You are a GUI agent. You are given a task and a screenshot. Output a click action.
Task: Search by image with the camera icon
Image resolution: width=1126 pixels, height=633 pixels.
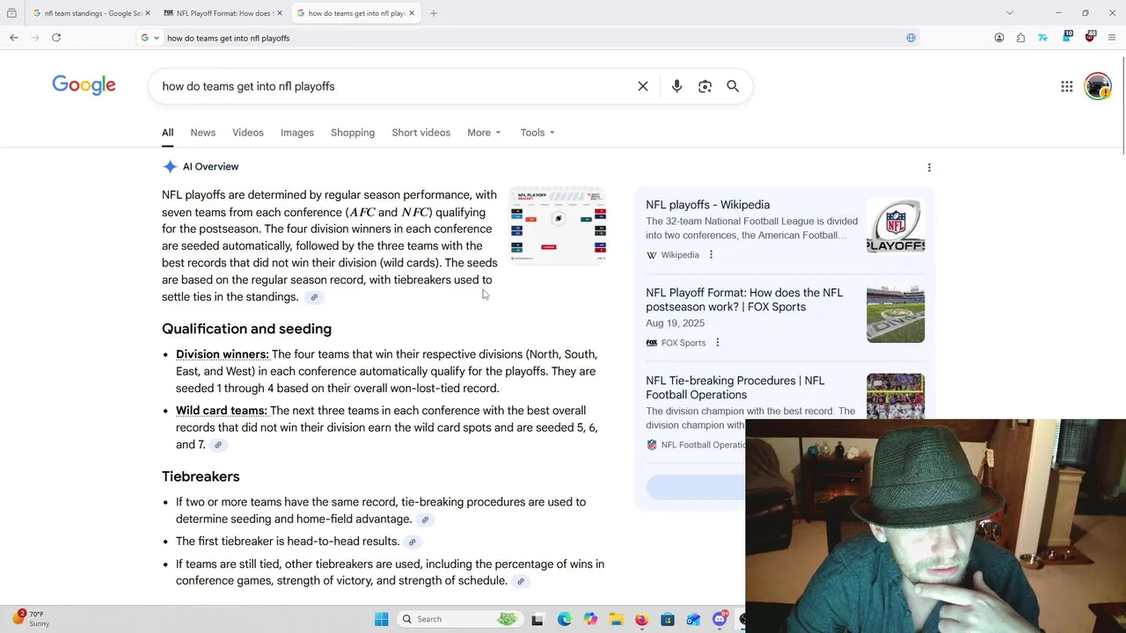click(x=705, y=86)
